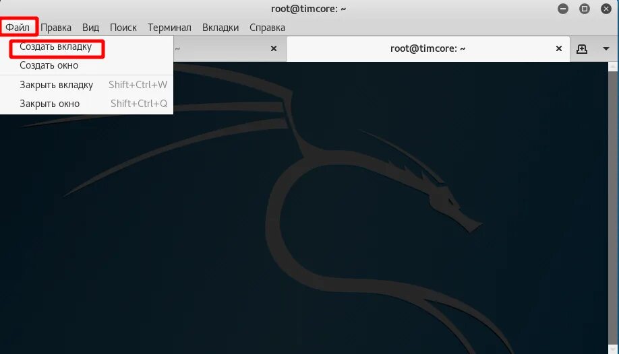Maximize the terminal window
This screenshot has width=619, height=354.
click(x=585, y=9)
